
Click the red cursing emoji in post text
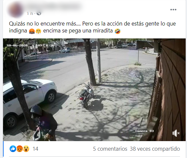pos(32,31)
